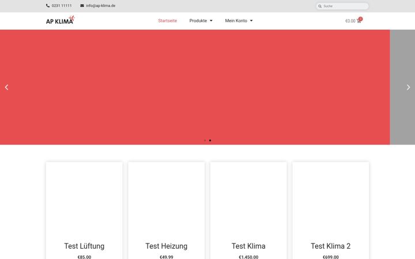Open the Produkte menu item
Viewport: 415px width, 259px height.
pyautogui.click(x=198, y=21)
